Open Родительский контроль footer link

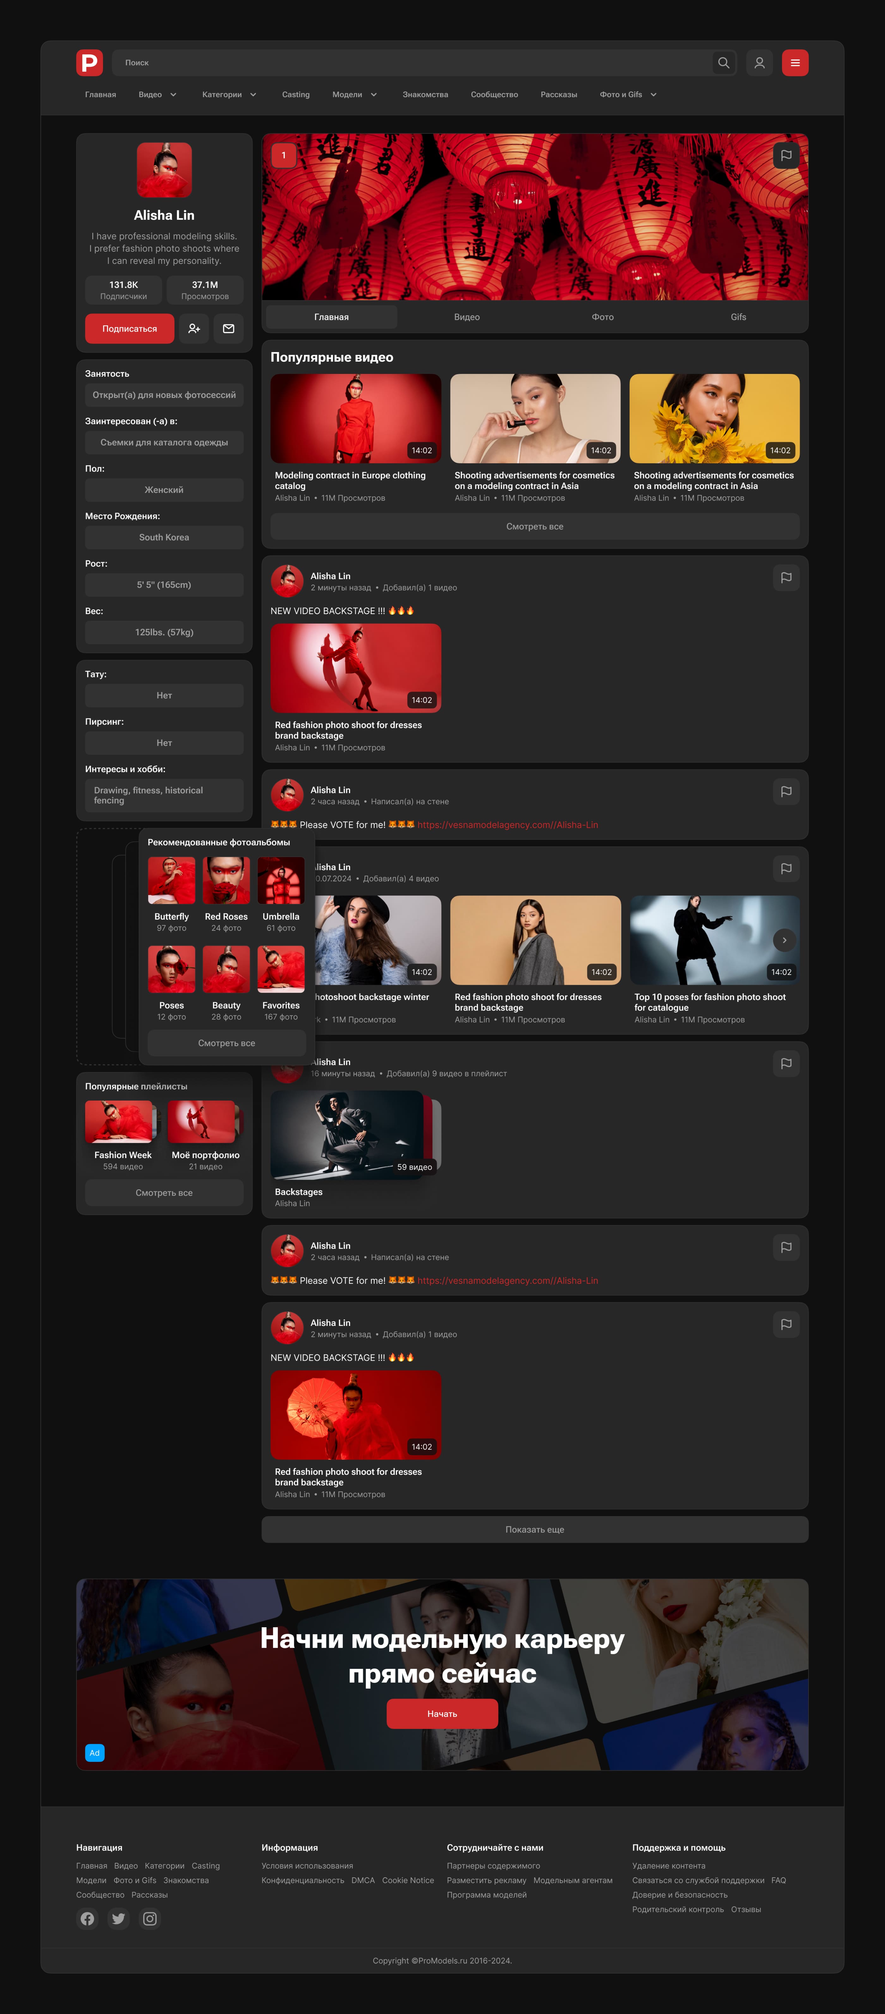678,1909
